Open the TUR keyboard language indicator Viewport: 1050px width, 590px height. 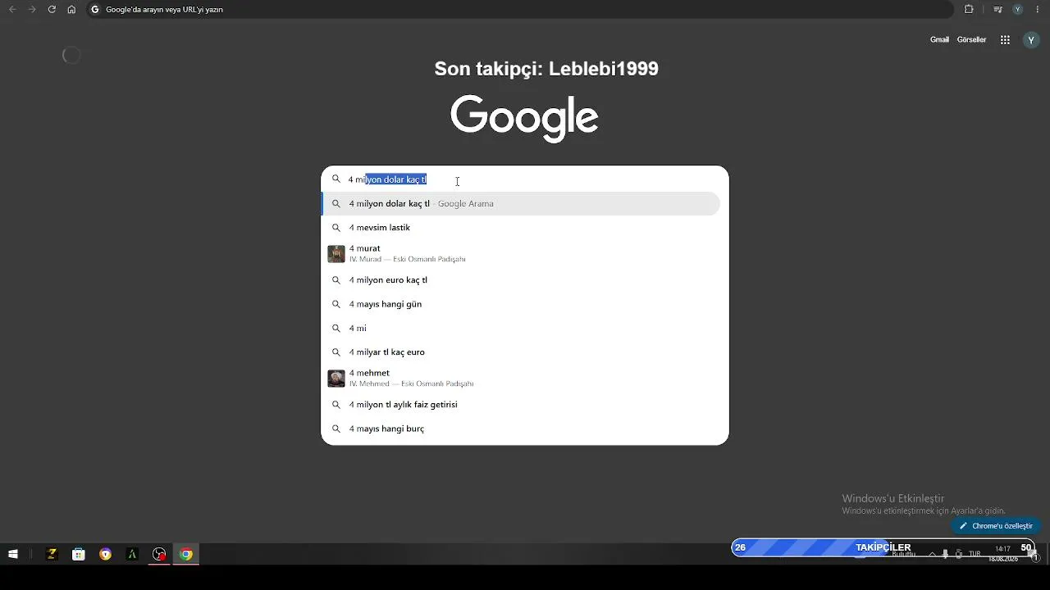(x=975, y=554)
